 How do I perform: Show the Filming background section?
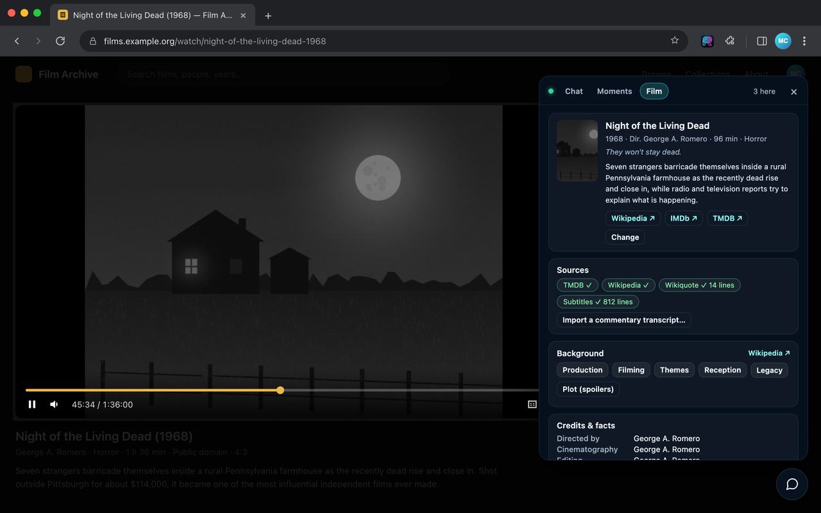click(x=631, y=370)
